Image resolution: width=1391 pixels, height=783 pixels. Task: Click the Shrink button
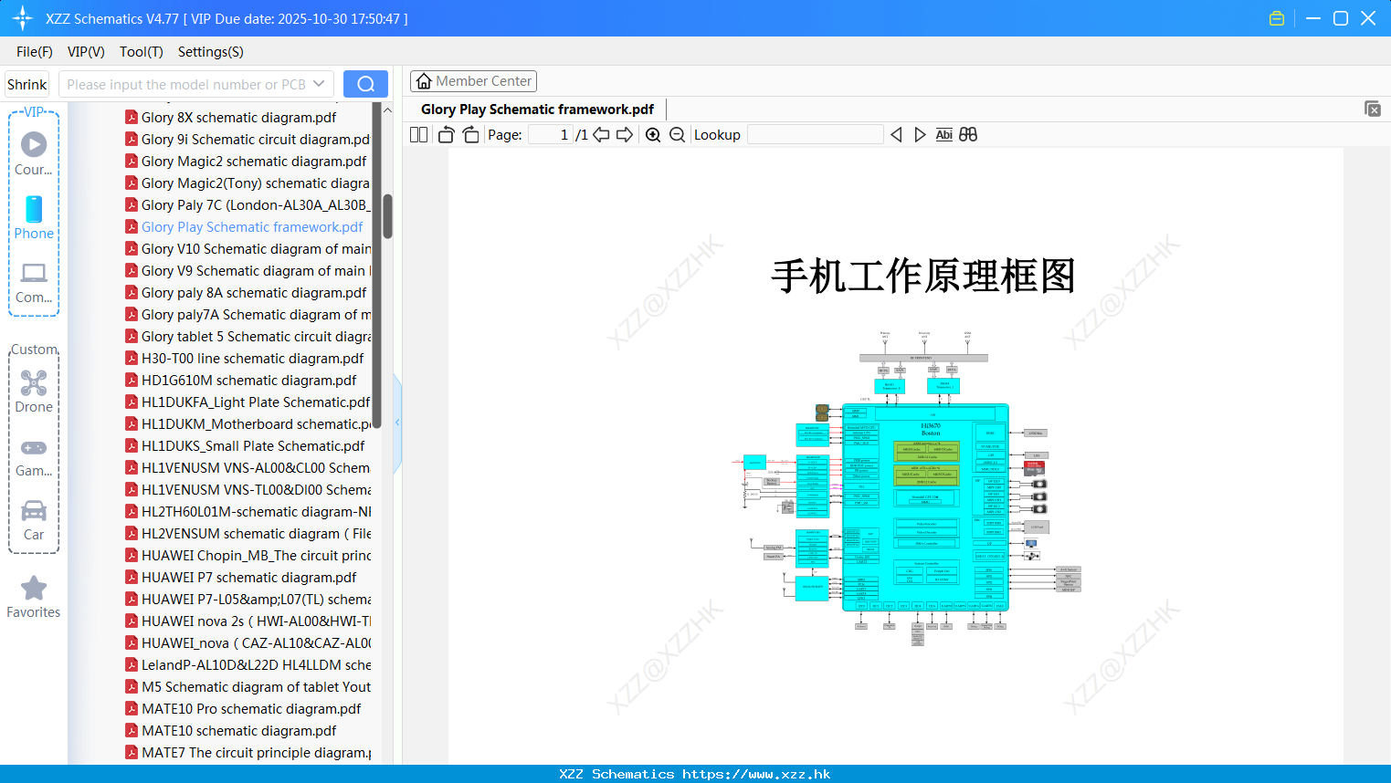point(27,84)
